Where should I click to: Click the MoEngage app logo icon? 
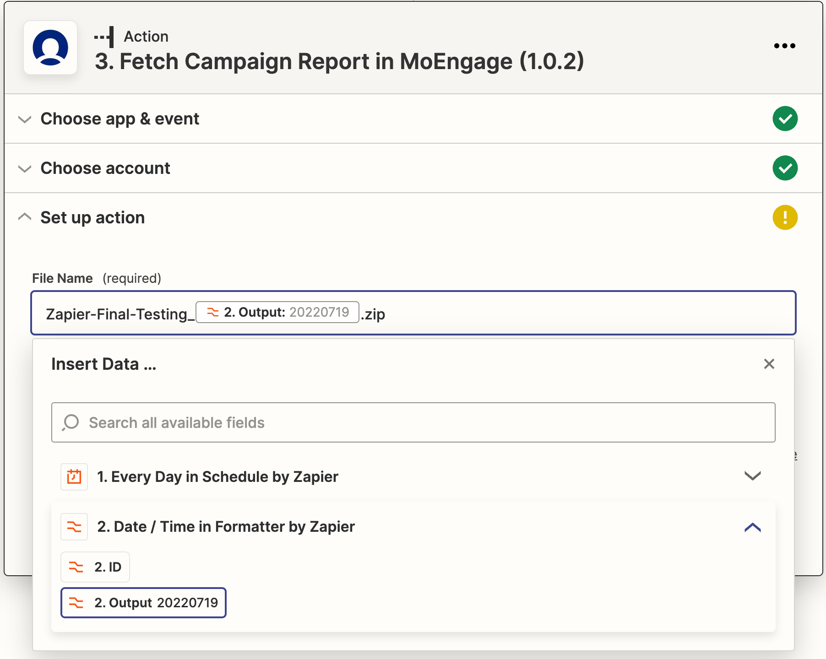click(50, 48)
